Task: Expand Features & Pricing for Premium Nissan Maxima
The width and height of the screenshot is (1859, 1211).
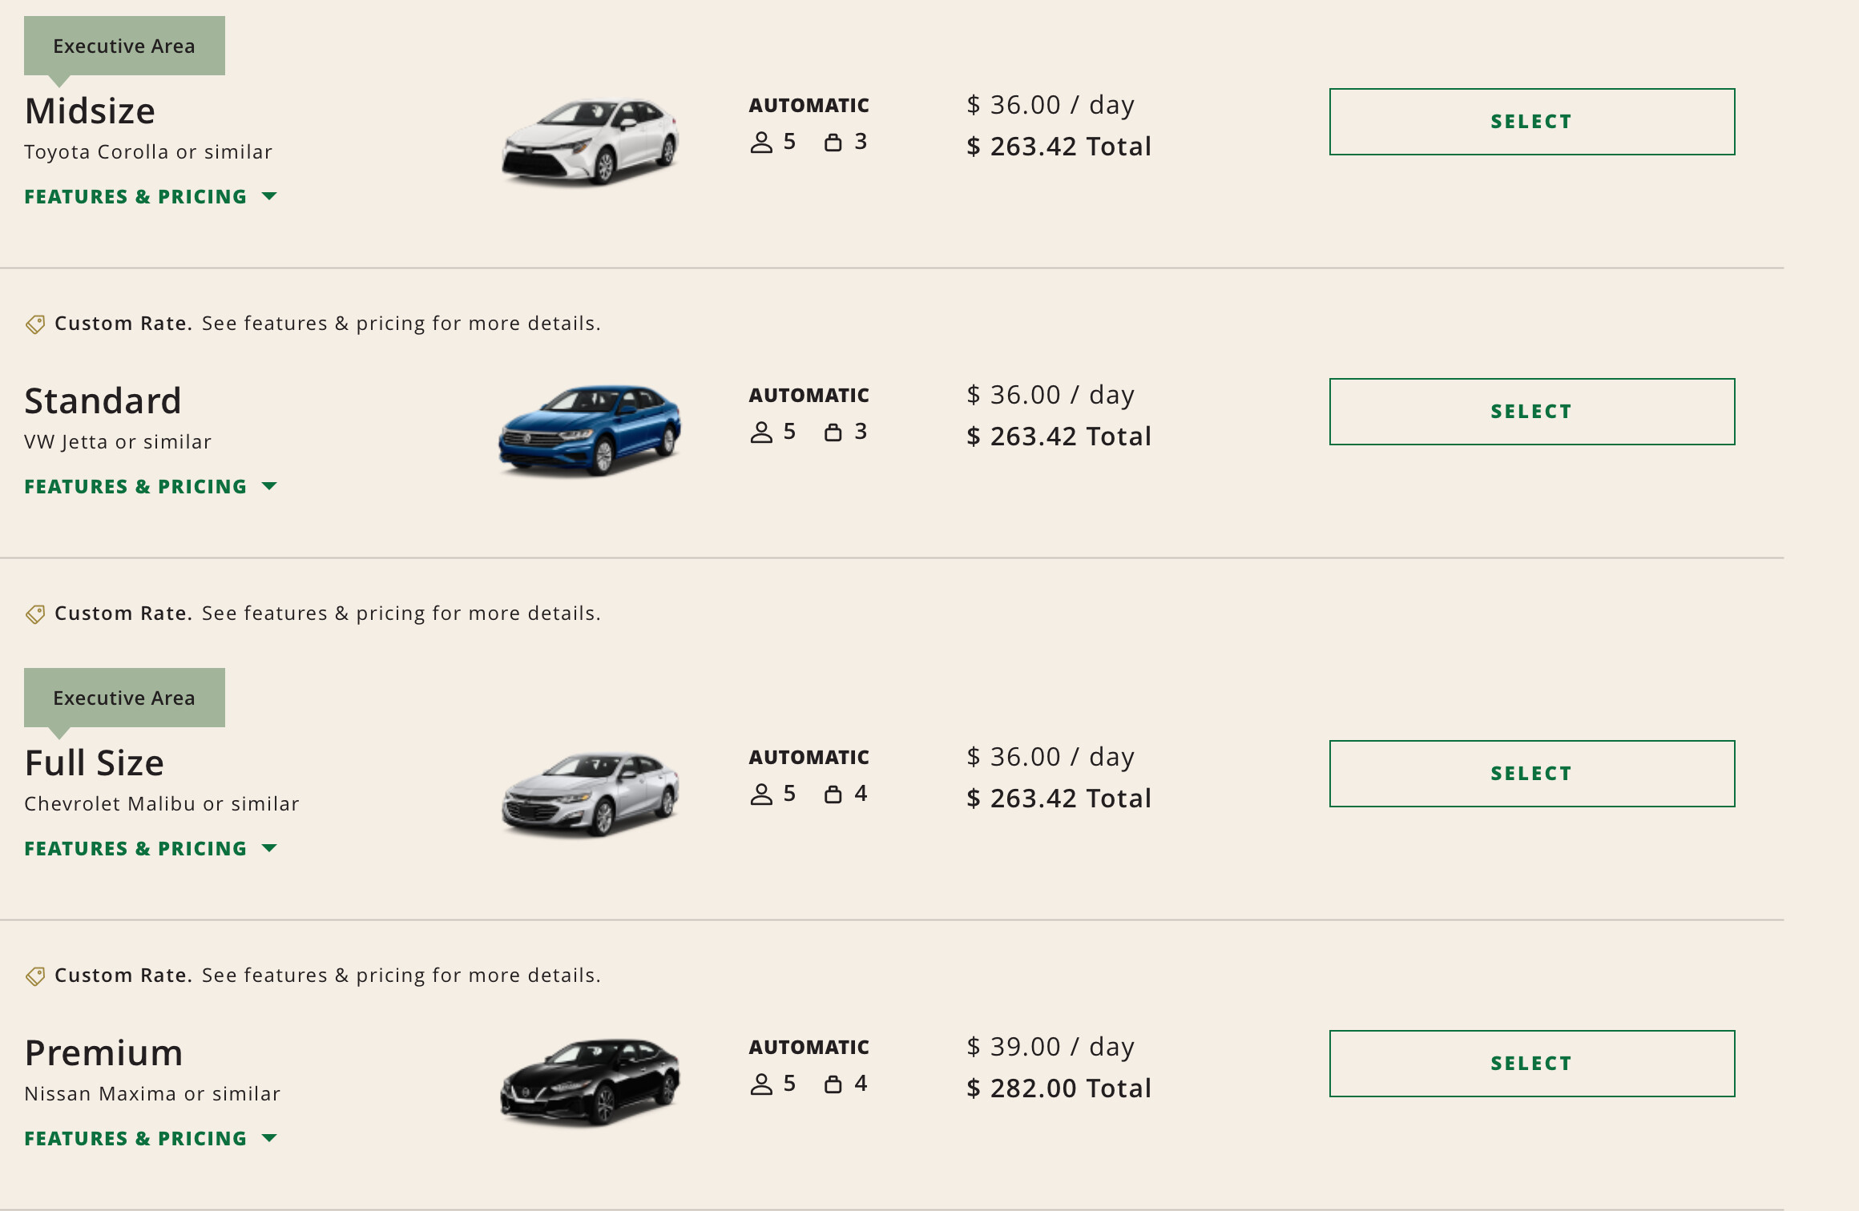Action: click(151, 1139)
